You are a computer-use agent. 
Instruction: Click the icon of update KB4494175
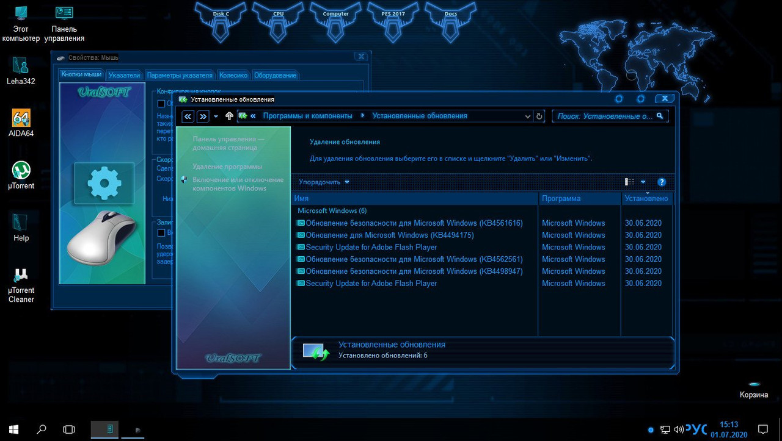300,235
